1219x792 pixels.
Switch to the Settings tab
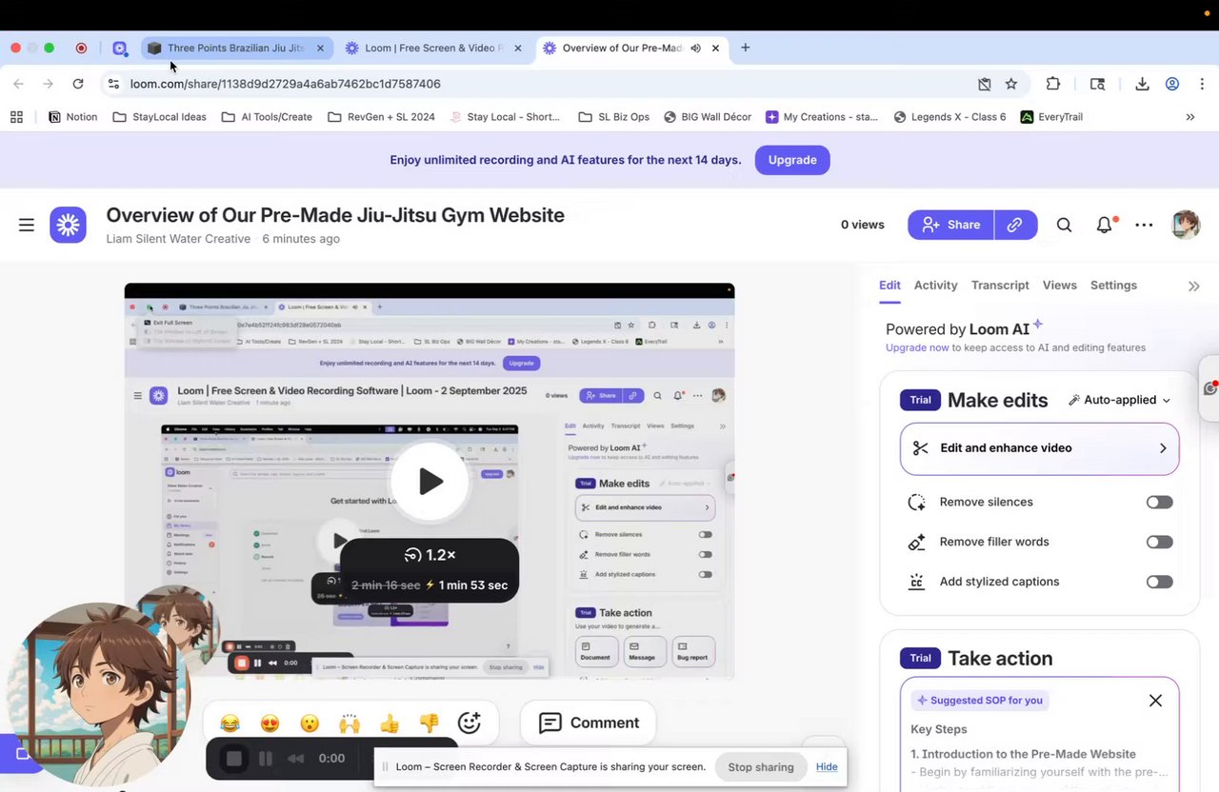(1113, 286)
